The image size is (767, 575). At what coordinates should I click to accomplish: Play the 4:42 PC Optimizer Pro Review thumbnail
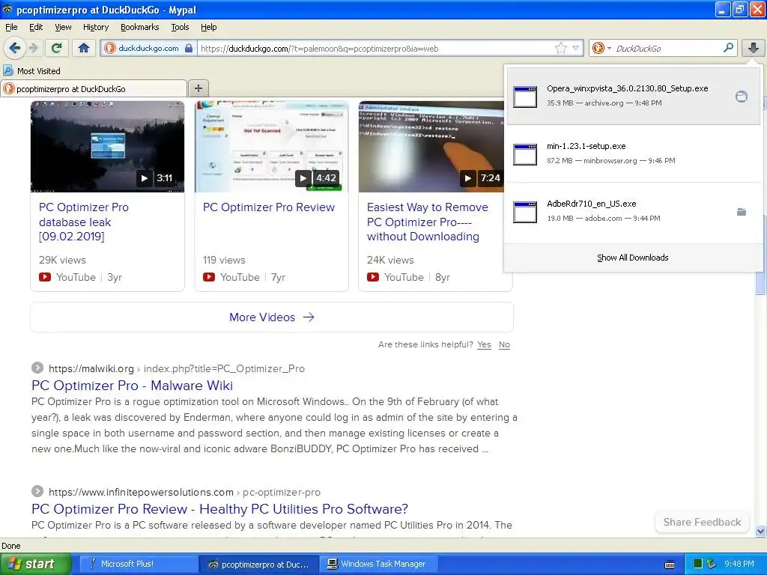tap(271, 146)
